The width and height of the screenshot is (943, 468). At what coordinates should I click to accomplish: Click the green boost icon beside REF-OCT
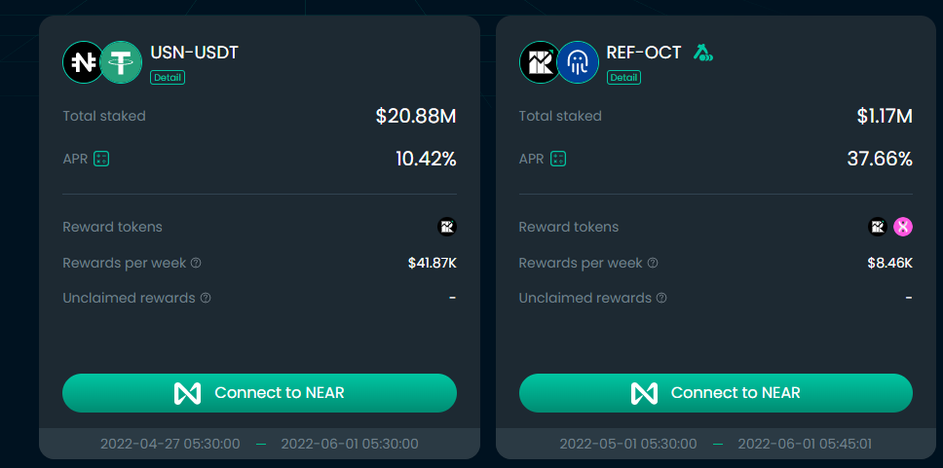(702, 53)
